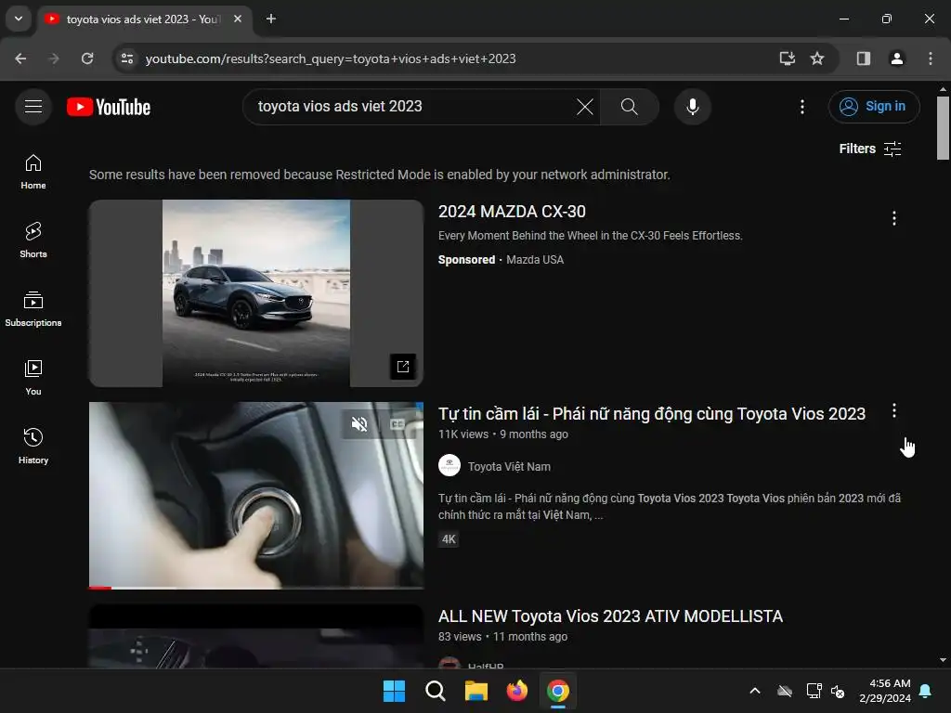Click the Sign in button

(873, 107)
